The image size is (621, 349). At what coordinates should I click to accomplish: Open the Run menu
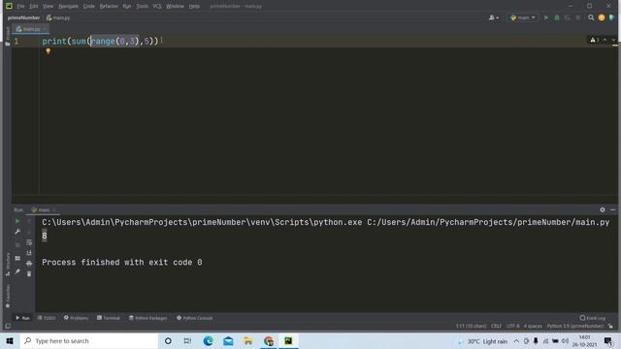click(x=127, y=7)
